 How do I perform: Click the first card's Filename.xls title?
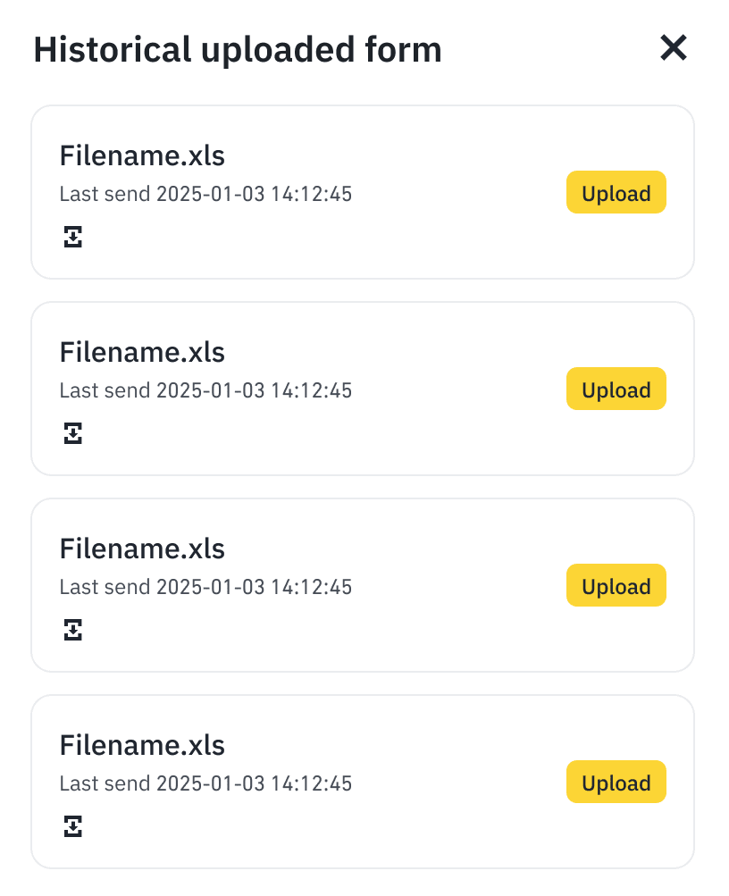click(142, 156)
